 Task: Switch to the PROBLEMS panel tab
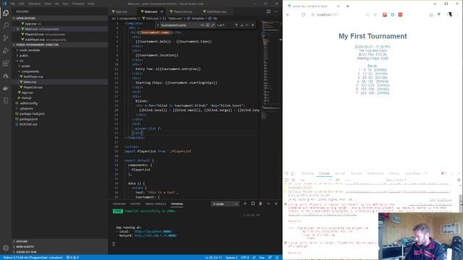[x=119, y=204]
